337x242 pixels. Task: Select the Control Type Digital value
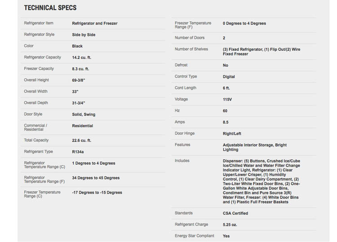(229, 77)
